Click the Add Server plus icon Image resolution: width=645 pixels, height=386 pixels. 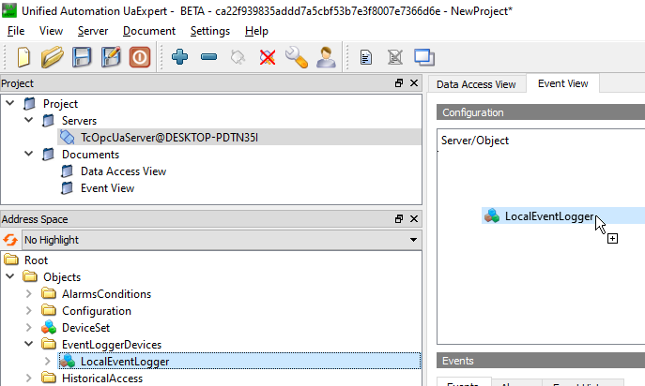point(180,57)
